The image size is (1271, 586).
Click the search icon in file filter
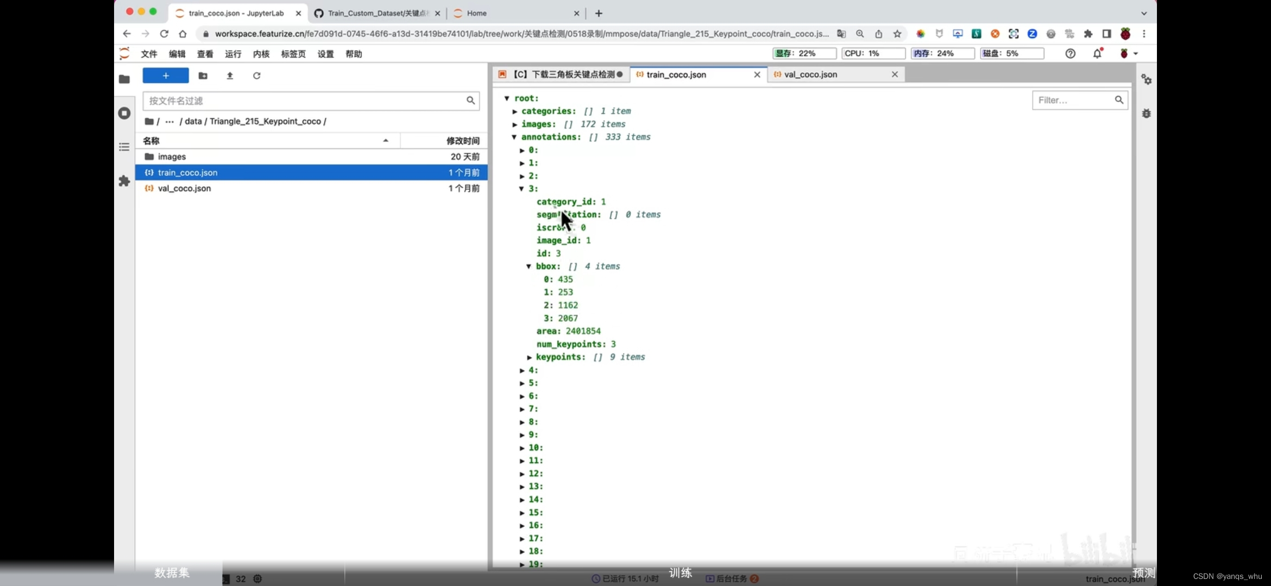point(471,100)
